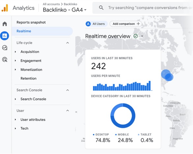Click the TABLET legend dot
Screen dimensions: 193x154
[x=139, y=135]
